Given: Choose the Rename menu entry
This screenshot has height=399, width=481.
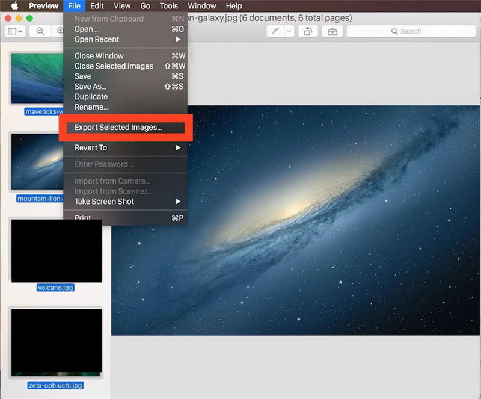Looking at the screenshot, I should point(91,107).
